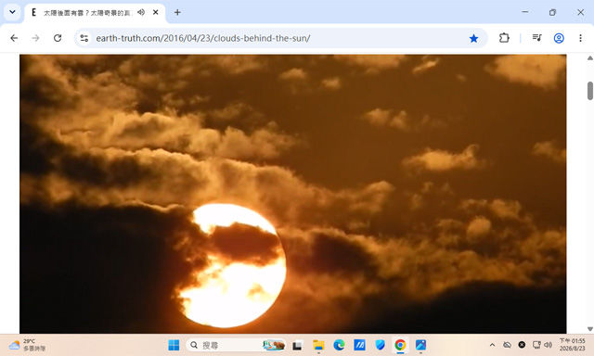
Task: Open the clock and date 01:55
Action: [572, 345]
